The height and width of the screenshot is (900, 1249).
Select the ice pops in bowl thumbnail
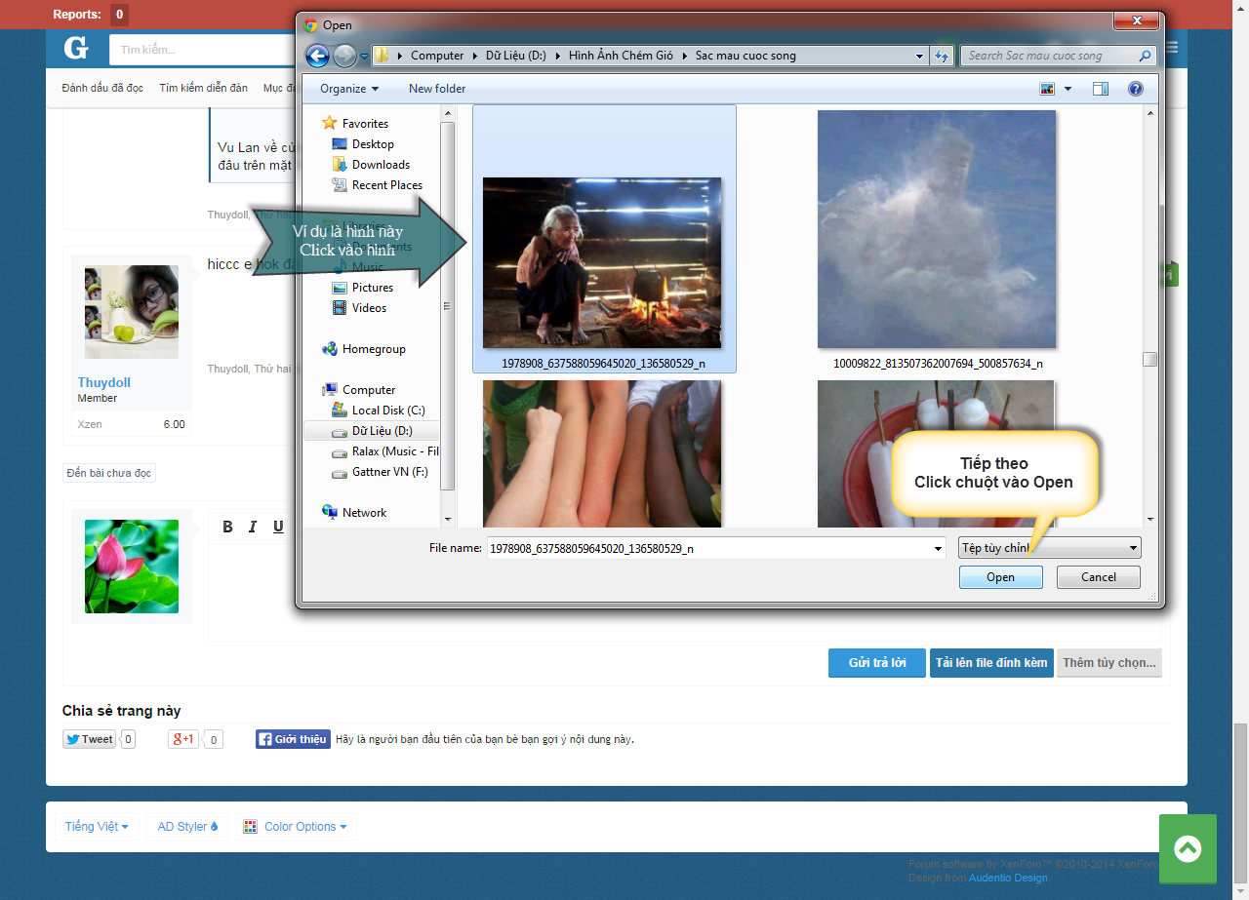tap(937, 453)
